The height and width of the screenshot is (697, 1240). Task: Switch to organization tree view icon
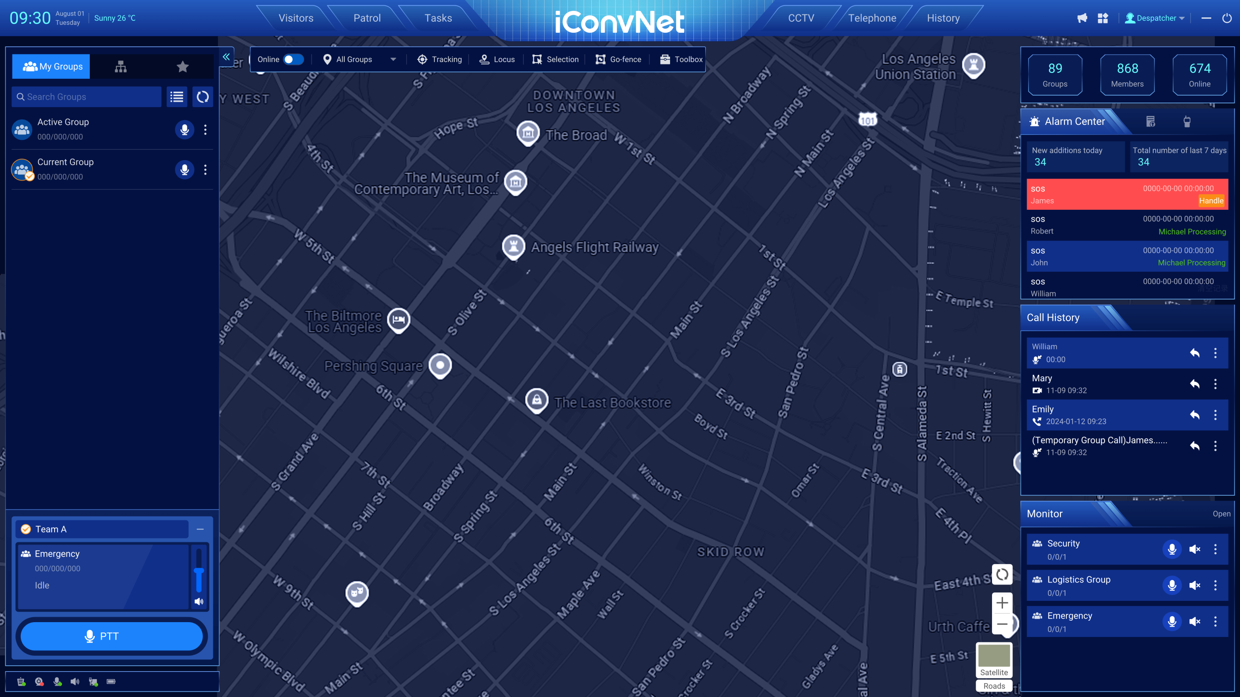click(x=121, y=66)
